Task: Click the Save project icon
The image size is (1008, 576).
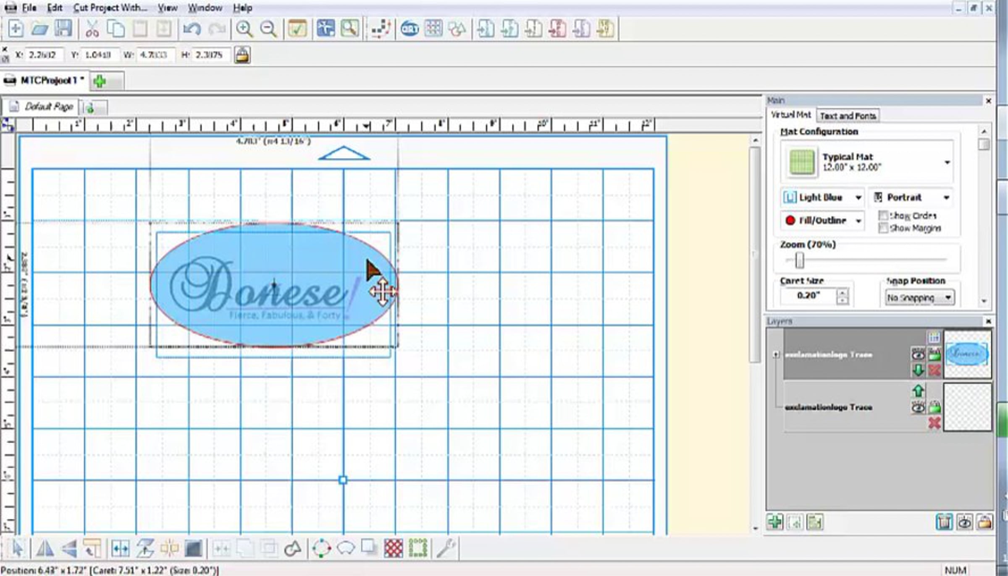Action: coord(64,29)
